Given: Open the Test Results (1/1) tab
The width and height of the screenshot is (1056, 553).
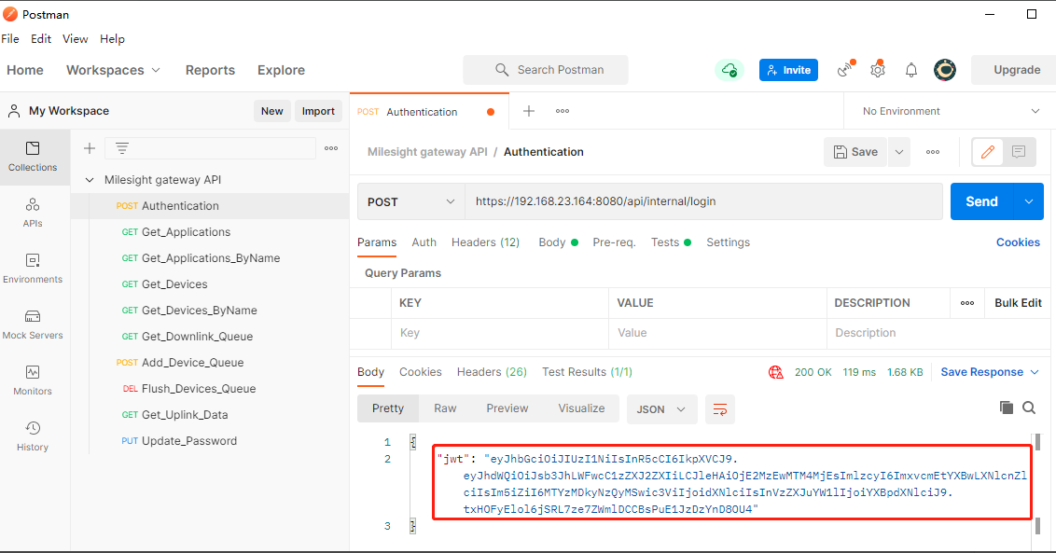Looking at the screenshot, I should 588,372.
